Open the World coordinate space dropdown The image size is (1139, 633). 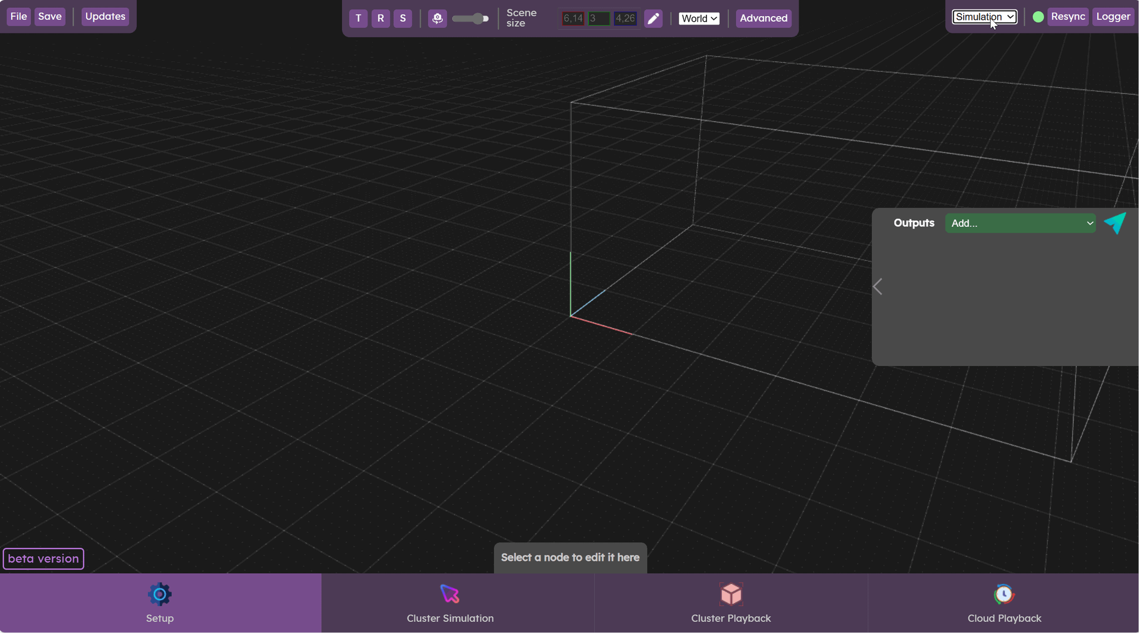tap(699, 18)
